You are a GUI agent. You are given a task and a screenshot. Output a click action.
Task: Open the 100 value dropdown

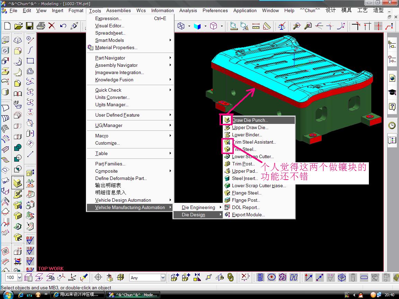pos(20,278)
